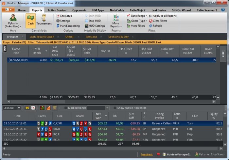
Task: Switch to Active Session tab
Action: pyautogui.click(x=57, y=10)
